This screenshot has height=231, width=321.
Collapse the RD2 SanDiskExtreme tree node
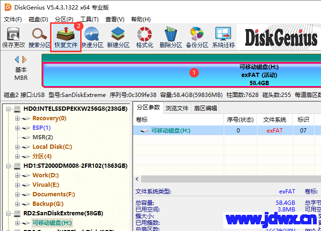[8, 214]
